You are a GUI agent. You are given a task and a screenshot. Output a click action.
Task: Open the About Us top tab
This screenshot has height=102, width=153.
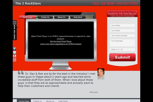coord(61,17)
